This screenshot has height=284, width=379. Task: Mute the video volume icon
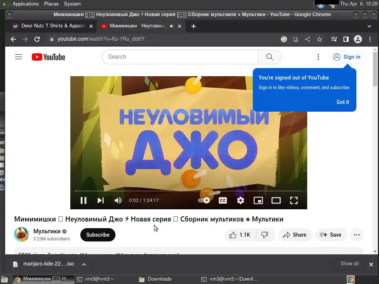pos(118,200)
